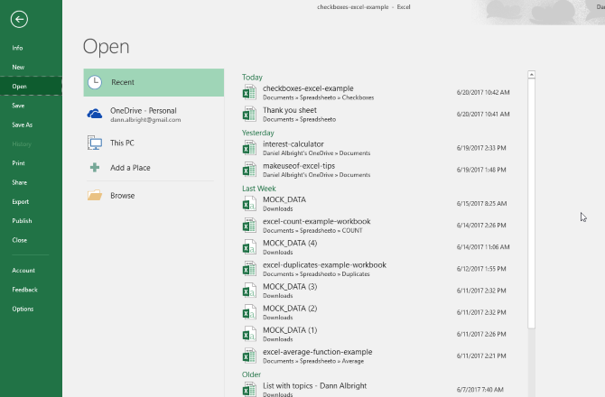Click the Add a Place plus icon
The width and height of the screenshot is (605, 397).
[x=95, y=168]
